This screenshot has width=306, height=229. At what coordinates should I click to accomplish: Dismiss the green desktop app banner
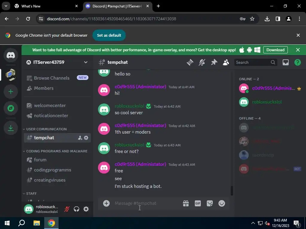click(298, 50)
